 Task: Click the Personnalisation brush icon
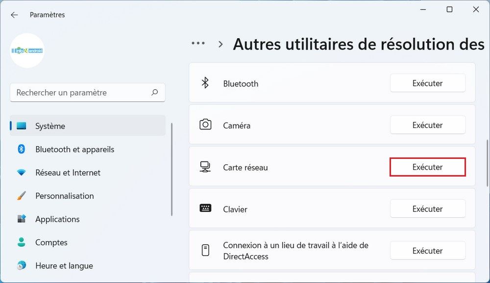point(22,196)
